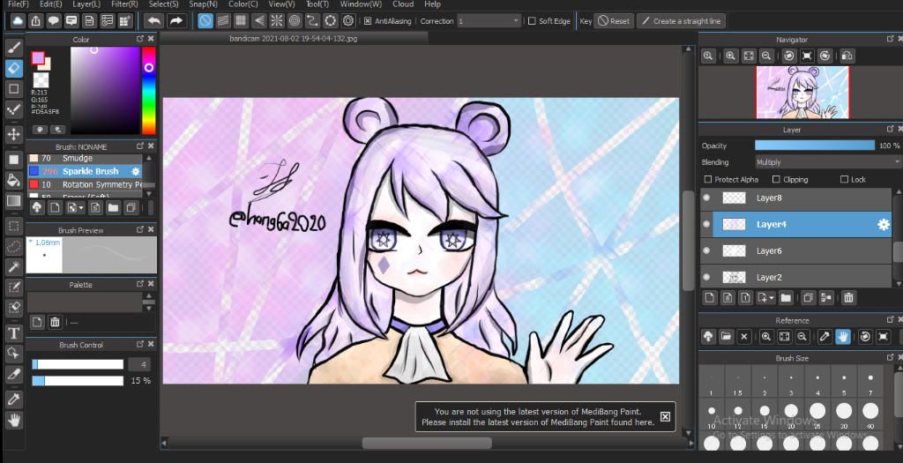Zoom out within the Navigator panel

(766, 56)
